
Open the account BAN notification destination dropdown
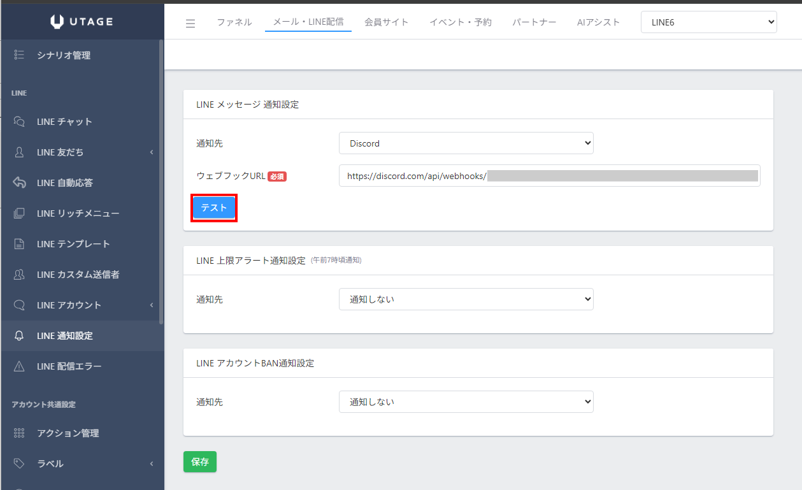(466, 402)
